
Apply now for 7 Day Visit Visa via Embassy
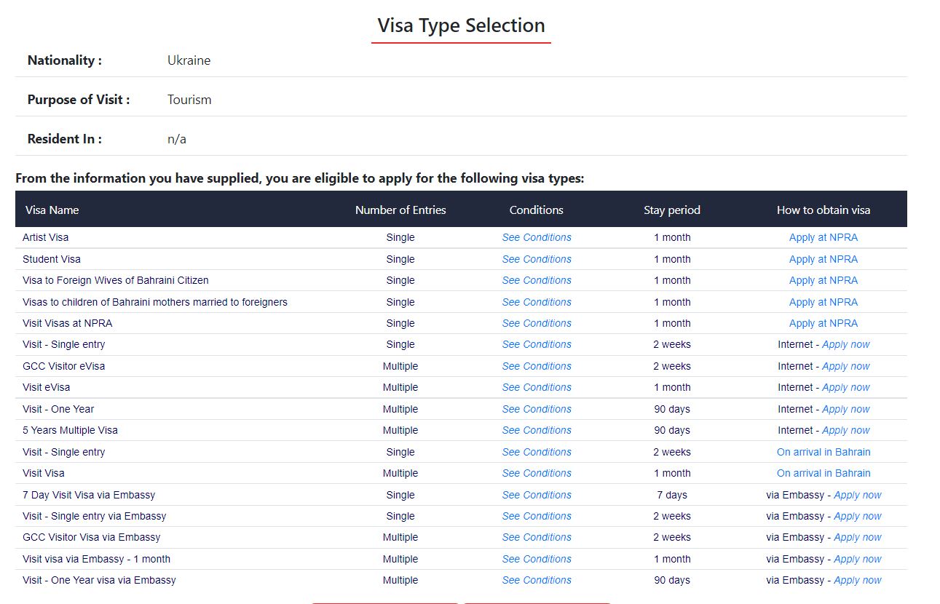click(857, 495)
